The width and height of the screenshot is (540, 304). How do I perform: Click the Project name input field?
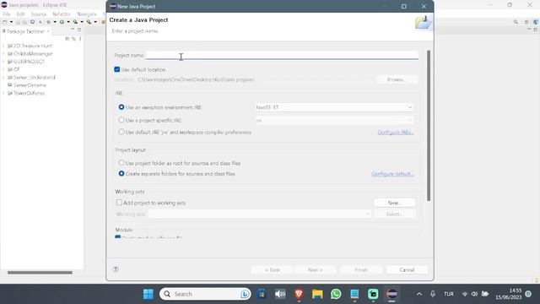point(282,55)
